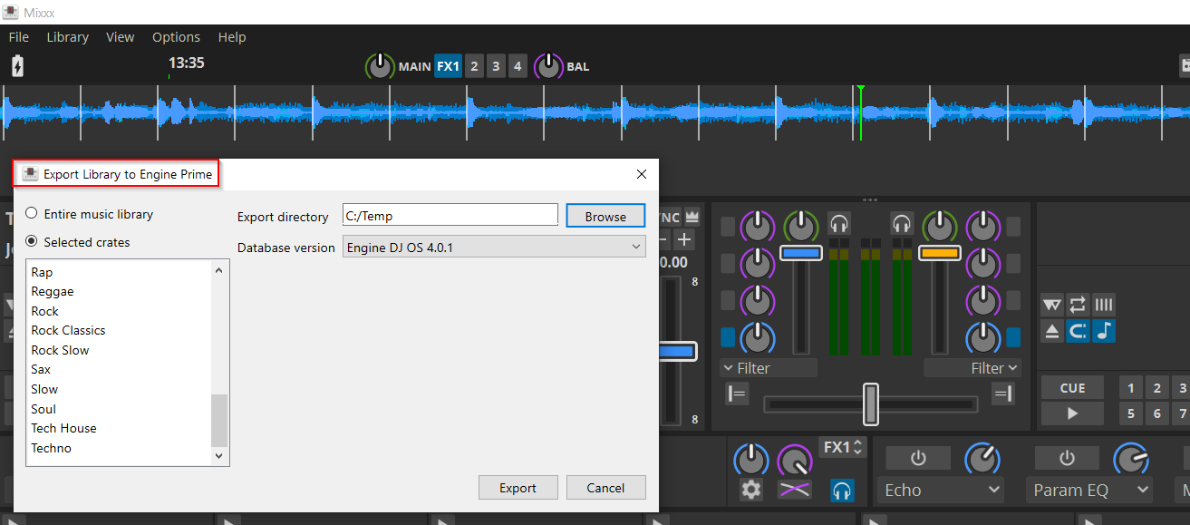
Task: Open the Help menu
Action: 232,37
